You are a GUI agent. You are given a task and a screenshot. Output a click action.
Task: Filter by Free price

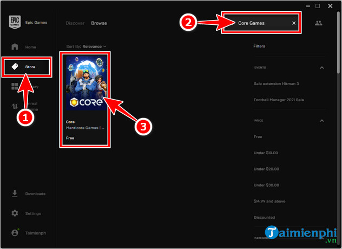pyautogui.click(x=258, y=136)
